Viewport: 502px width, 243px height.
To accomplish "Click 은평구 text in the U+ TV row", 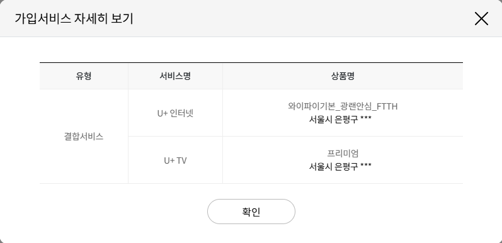I will click(x=346, y=166).
